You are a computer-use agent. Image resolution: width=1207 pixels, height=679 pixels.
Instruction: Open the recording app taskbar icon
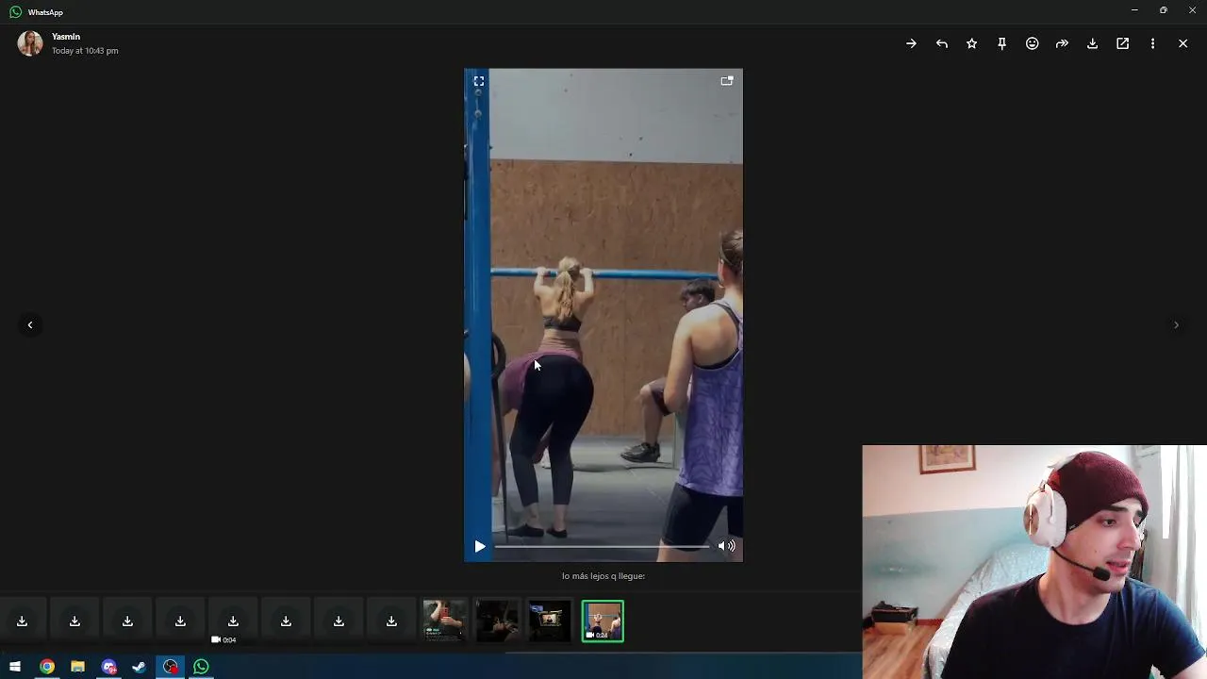tap(170, 667)
